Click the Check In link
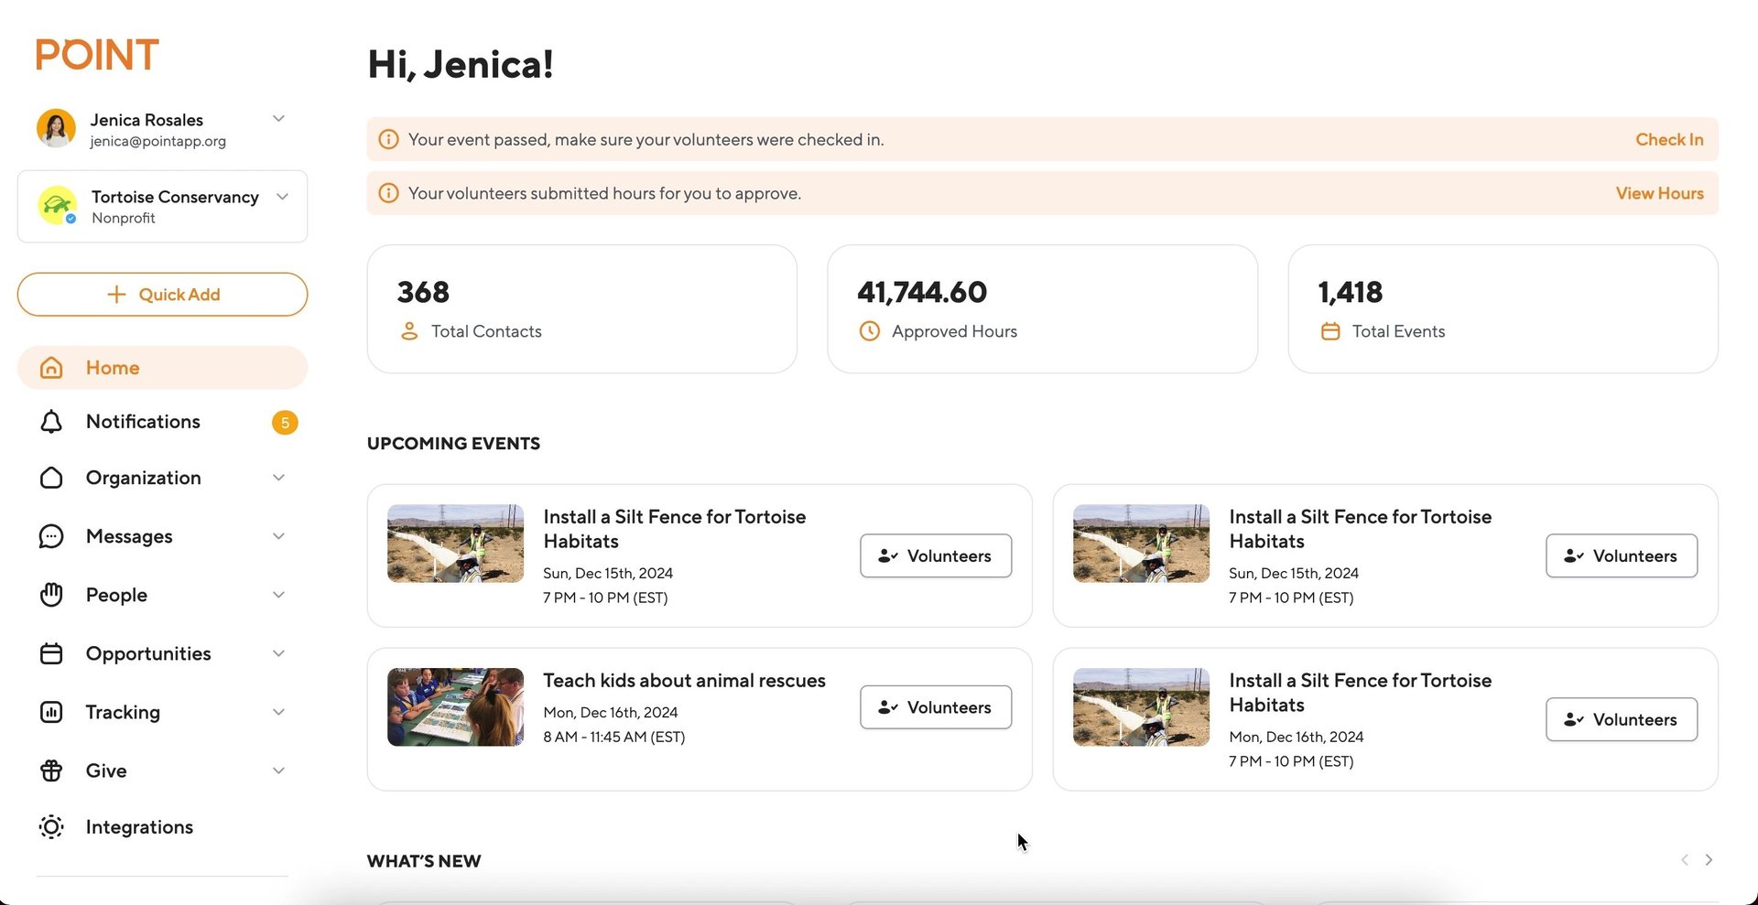The image size is (1758, 905). pos(1669,140)
